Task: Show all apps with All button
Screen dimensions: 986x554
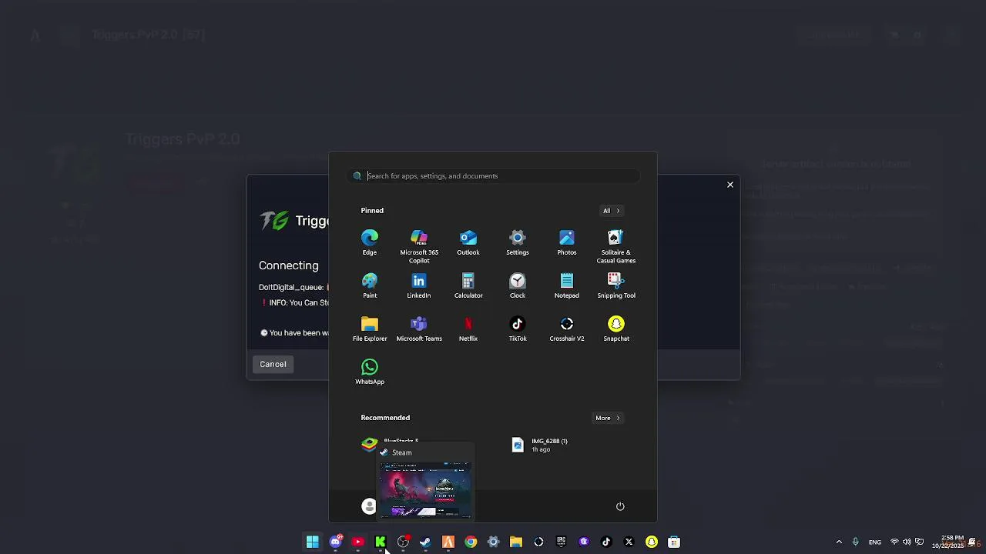Action: point(611,211)
